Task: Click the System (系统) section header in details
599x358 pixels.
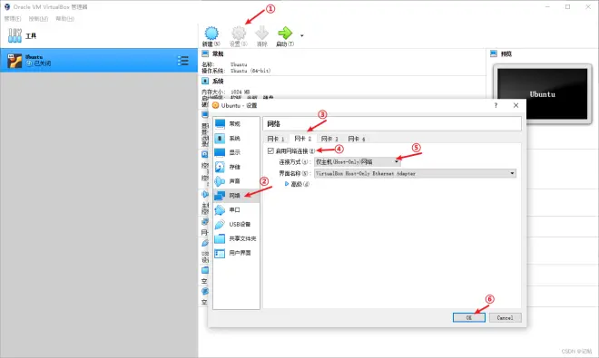Action: click(218, 81)
